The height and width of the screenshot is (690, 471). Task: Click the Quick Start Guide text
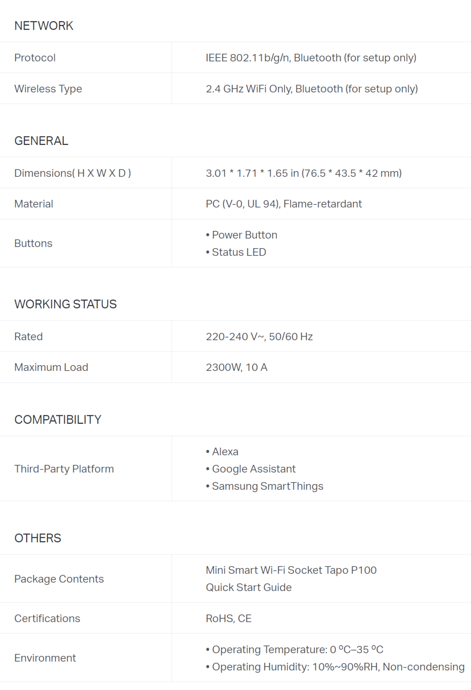(248, 588)
